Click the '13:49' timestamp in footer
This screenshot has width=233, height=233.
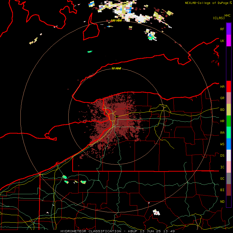[x=169, y=231]
